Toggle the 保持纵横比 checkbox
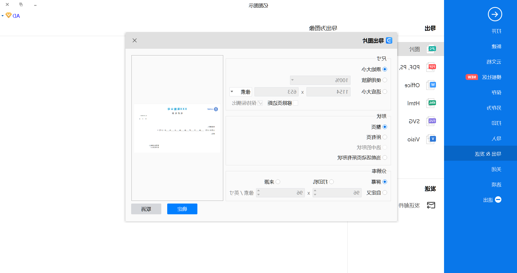 point(260,103)
